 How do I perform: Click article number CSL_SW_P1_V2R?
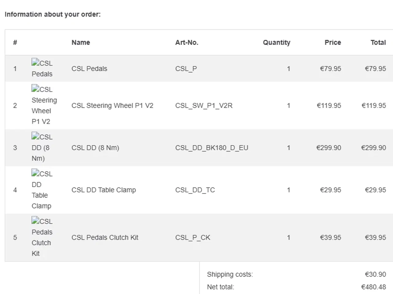204,106
